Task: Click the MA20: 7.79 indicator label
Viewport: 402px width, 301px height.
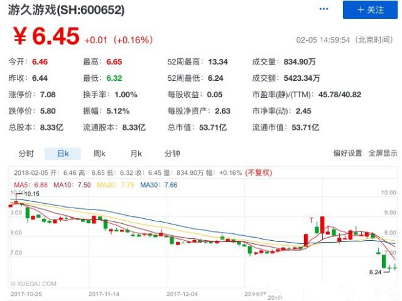Action: click(116, 185)
